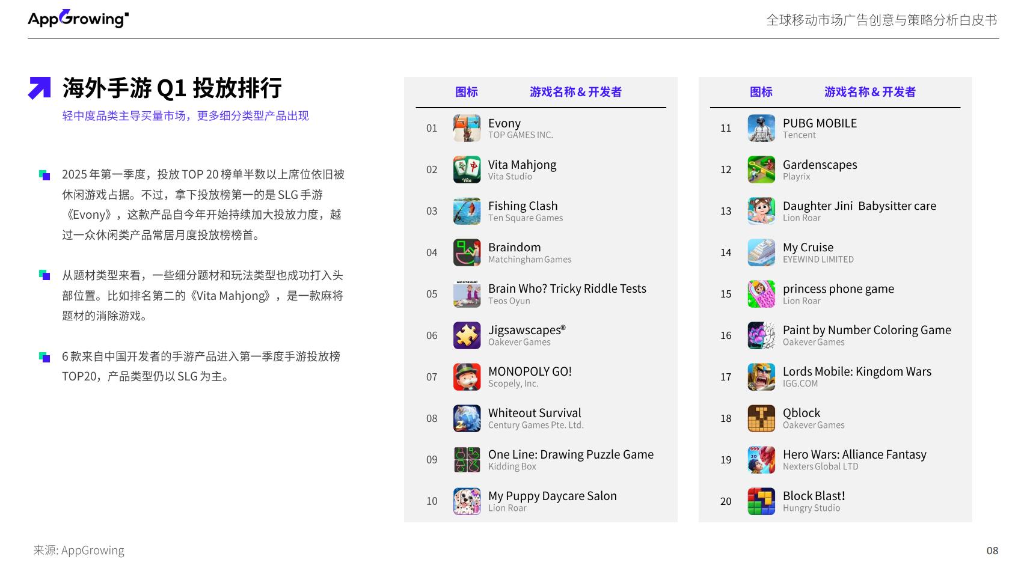Click the developer name 'TOP GAMES INC.'

point(521,135)
